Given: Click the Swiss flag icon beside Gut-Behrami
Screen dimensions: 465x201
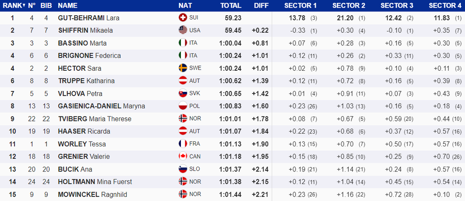Looking at the screenshot, I should [x=183, y=18].
